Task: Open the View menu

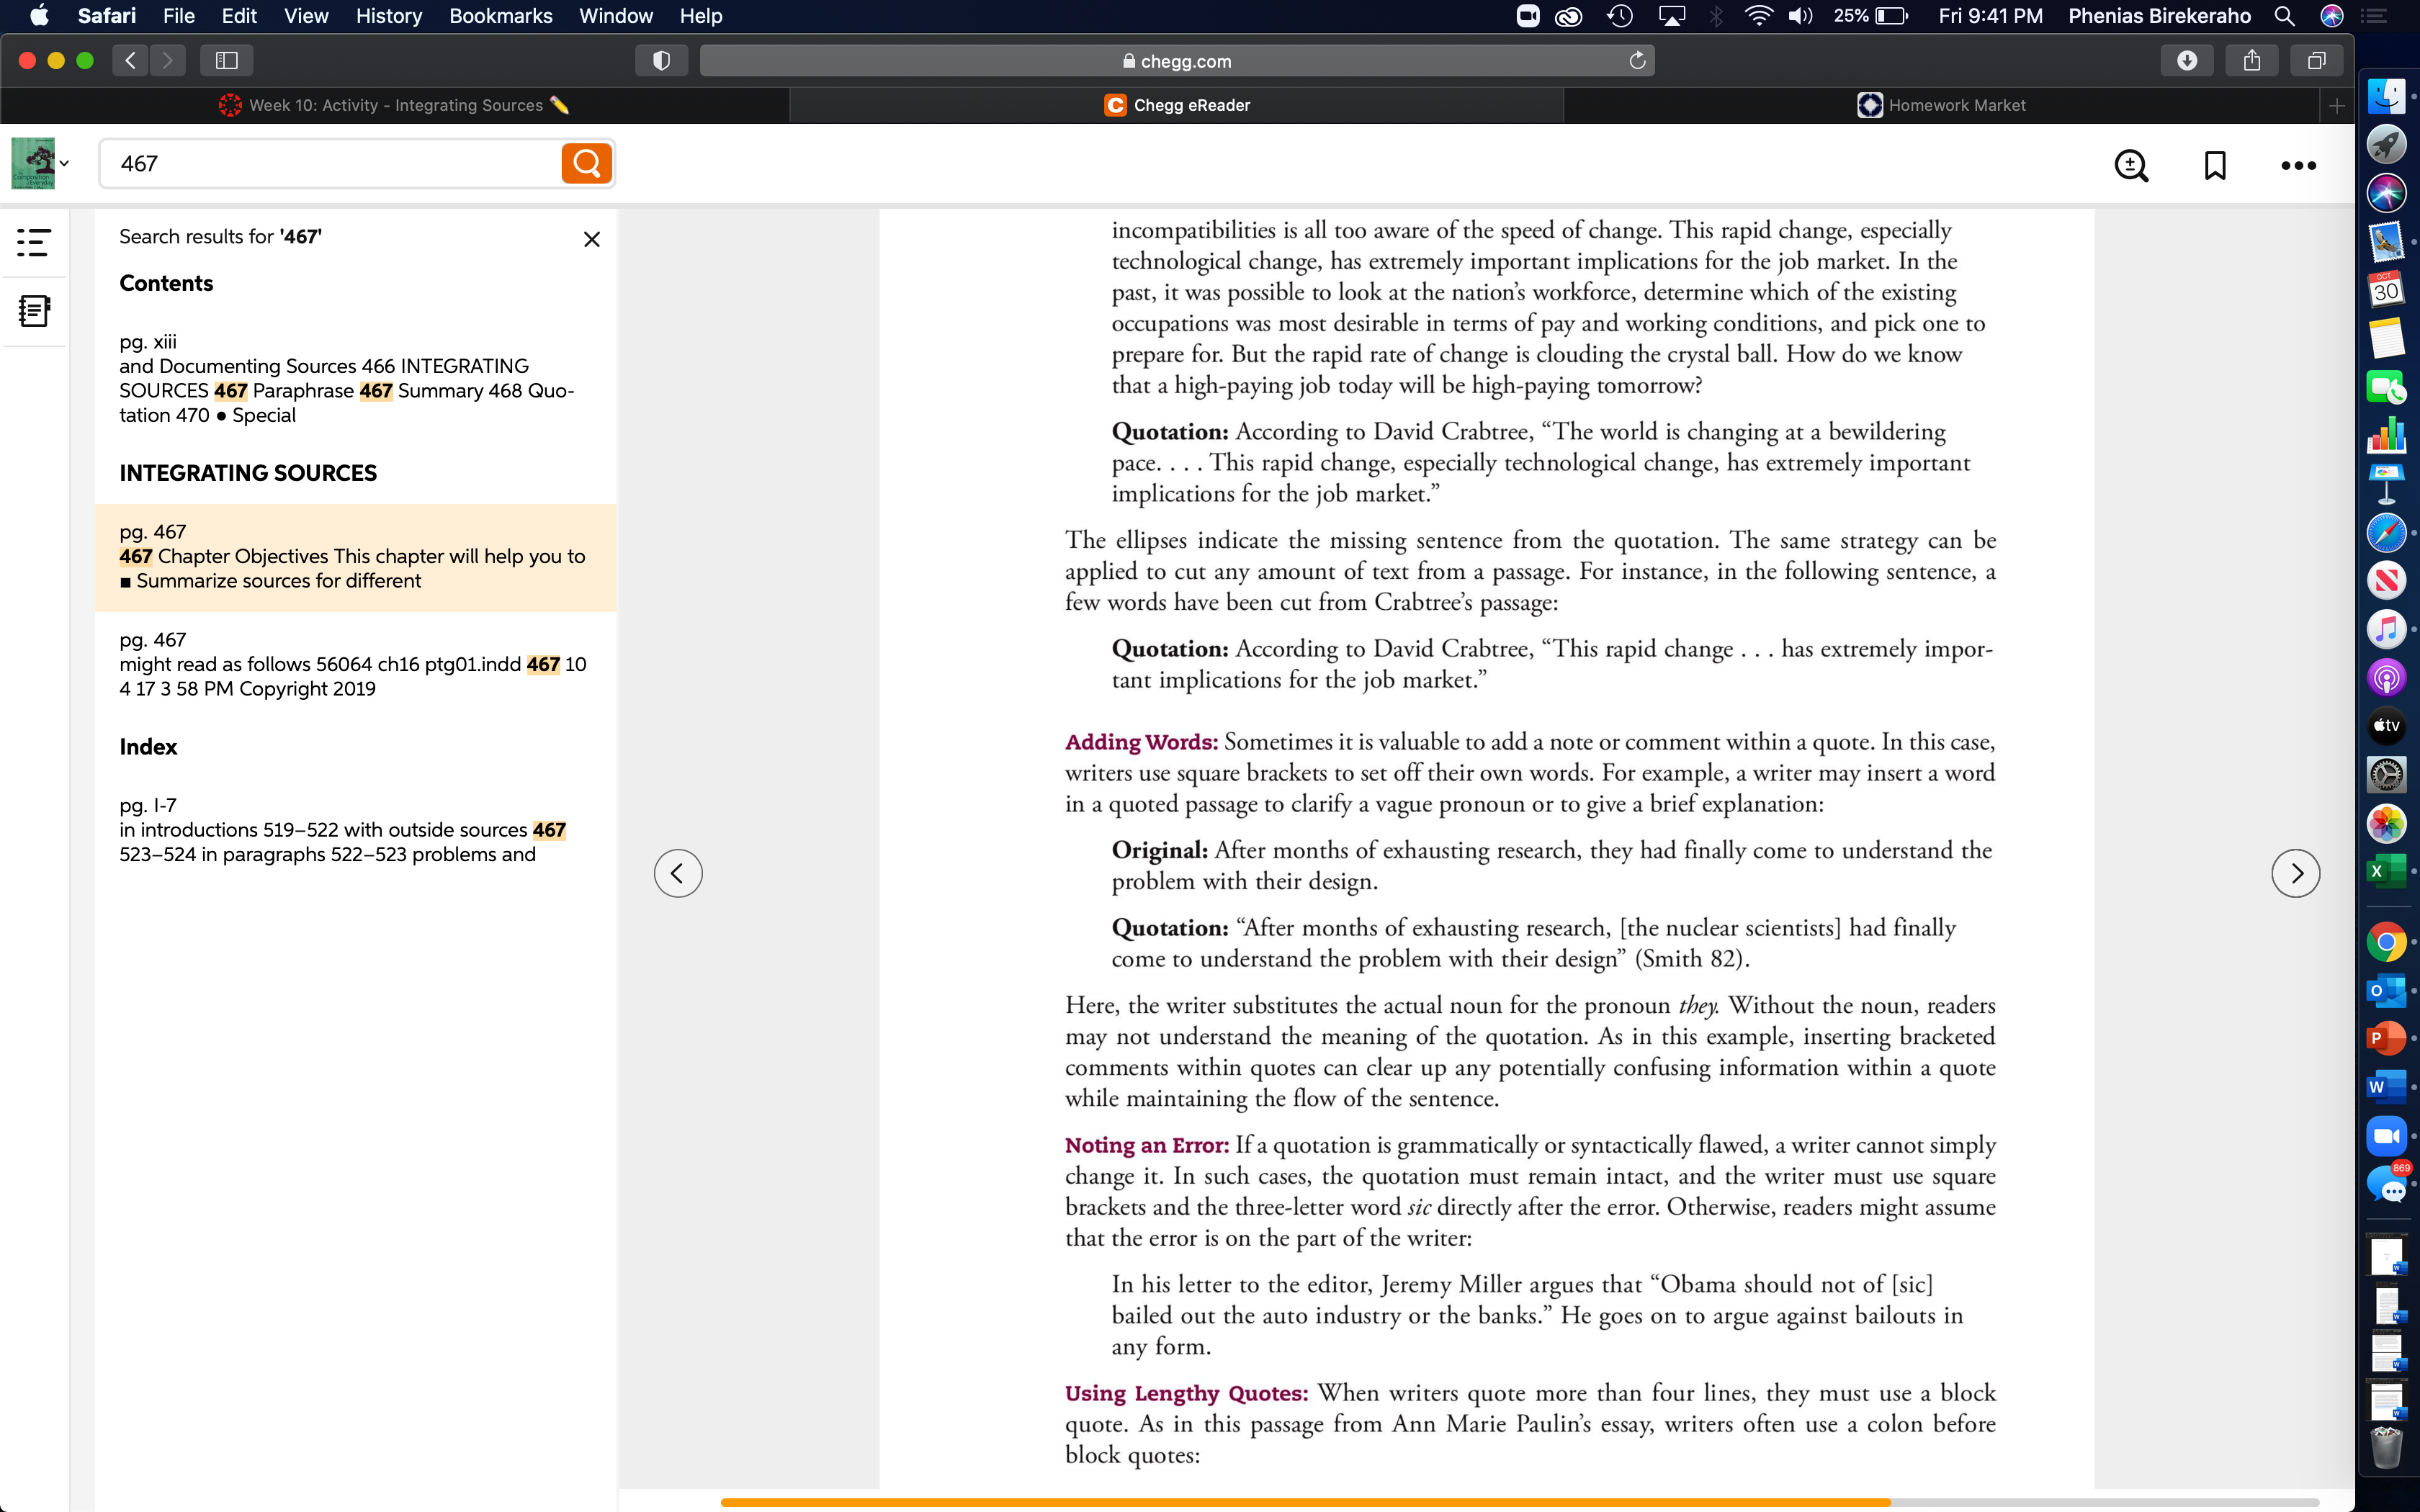Action: (306, 16)
